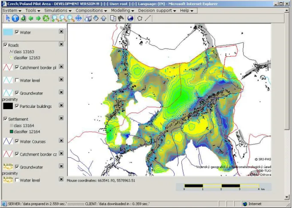The width and height of the screenshot is (293, 208).
Task: Select the polygon drawing tool
Action: coord(140,18)
